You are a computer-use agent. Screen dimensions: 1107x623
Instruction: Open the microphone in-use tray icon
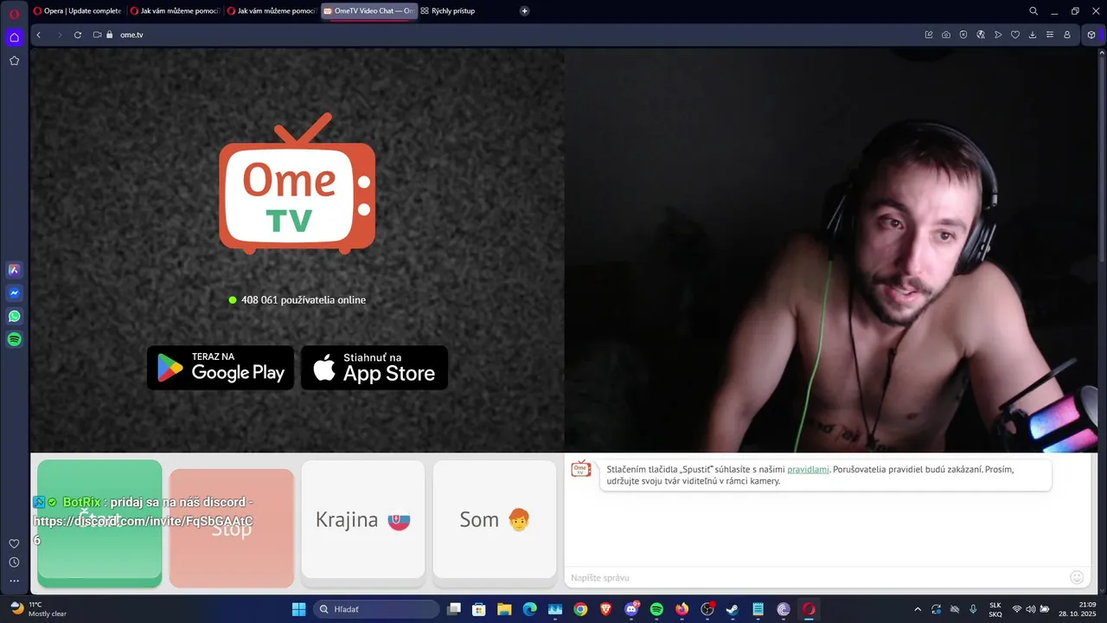pos(974,609)
